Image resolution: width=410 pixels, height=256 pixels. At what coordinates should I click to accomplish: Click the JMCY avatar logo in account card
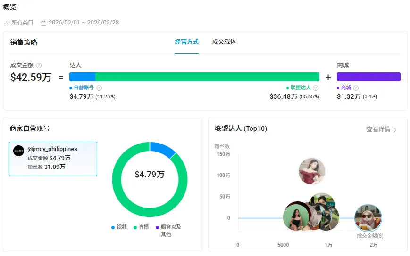pyautogui.click(x=18, y=151)
